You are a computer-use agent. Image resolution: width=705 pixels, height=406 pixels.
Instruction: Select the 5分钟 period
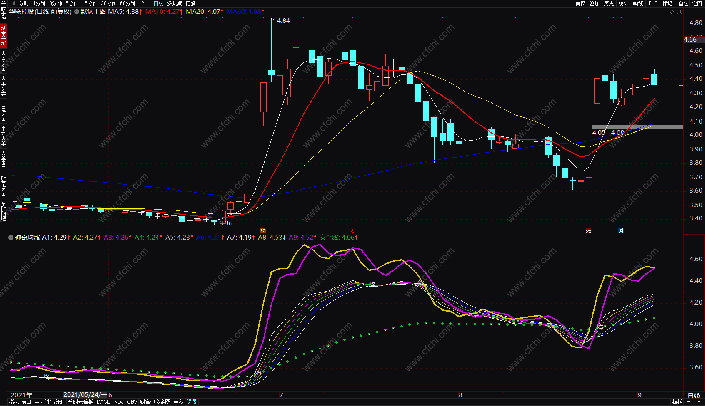tap(72, 3)
